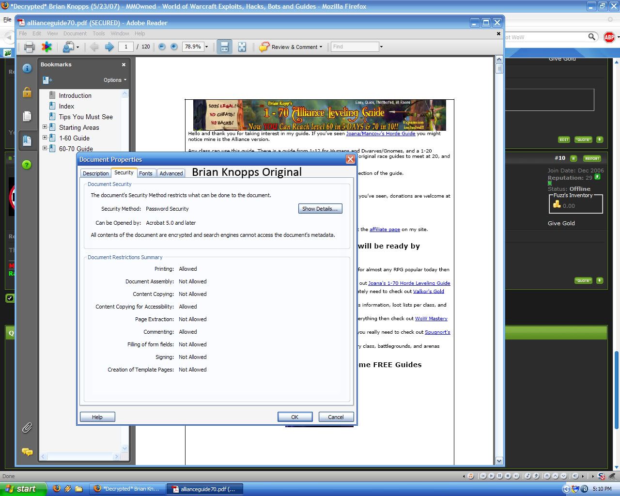
Task: Open the Joana/Mancow's Horde Guide link
Action: click(380, 133)
